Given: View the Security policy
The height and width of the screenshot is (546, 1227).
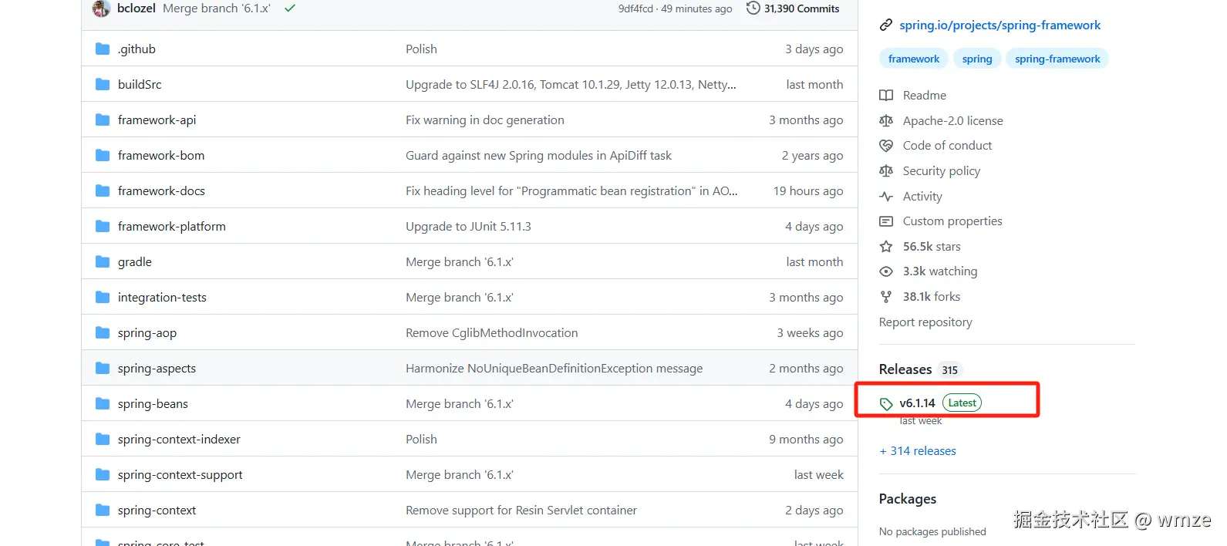Looking at the screenshot, I should 942,171.
